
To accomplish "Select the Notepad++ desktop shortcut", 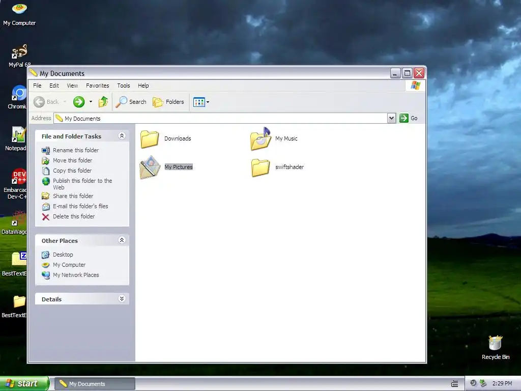I will tap(16, 138).
